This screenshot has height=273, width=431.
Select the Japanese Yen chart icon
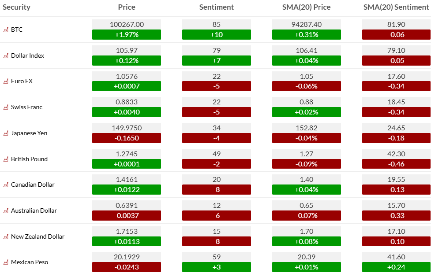click(x=6, y=133)
